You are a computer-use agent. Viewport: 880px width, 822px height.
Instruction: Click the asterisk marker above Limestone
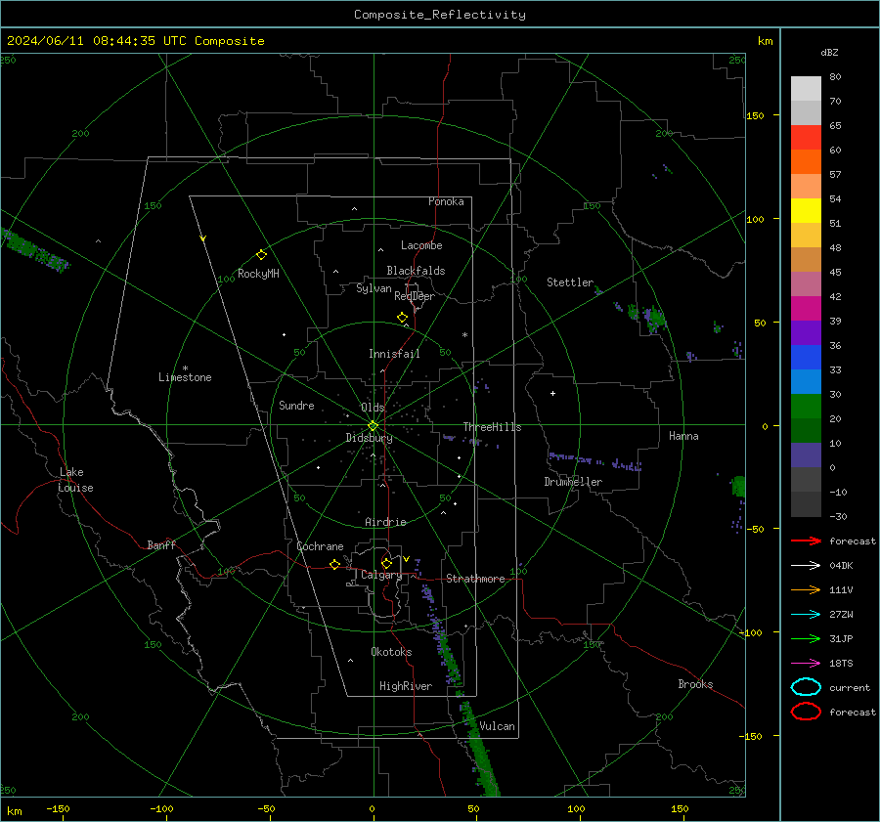pyautogui.click(x=185, y=368)
